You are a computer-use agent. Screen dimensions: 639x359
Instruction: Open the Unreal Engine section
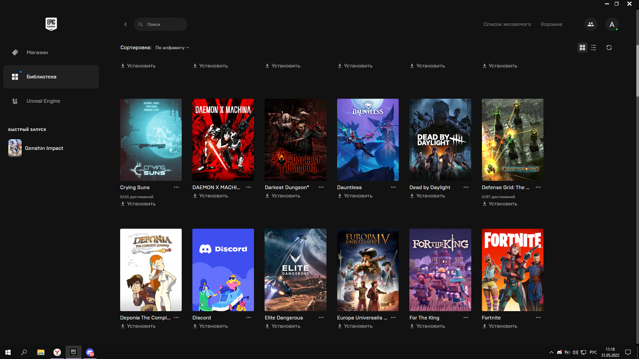tap(51, 101)
